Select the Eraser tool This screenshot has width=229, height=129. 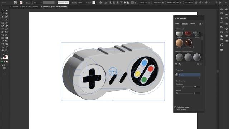tap(6, 26)
